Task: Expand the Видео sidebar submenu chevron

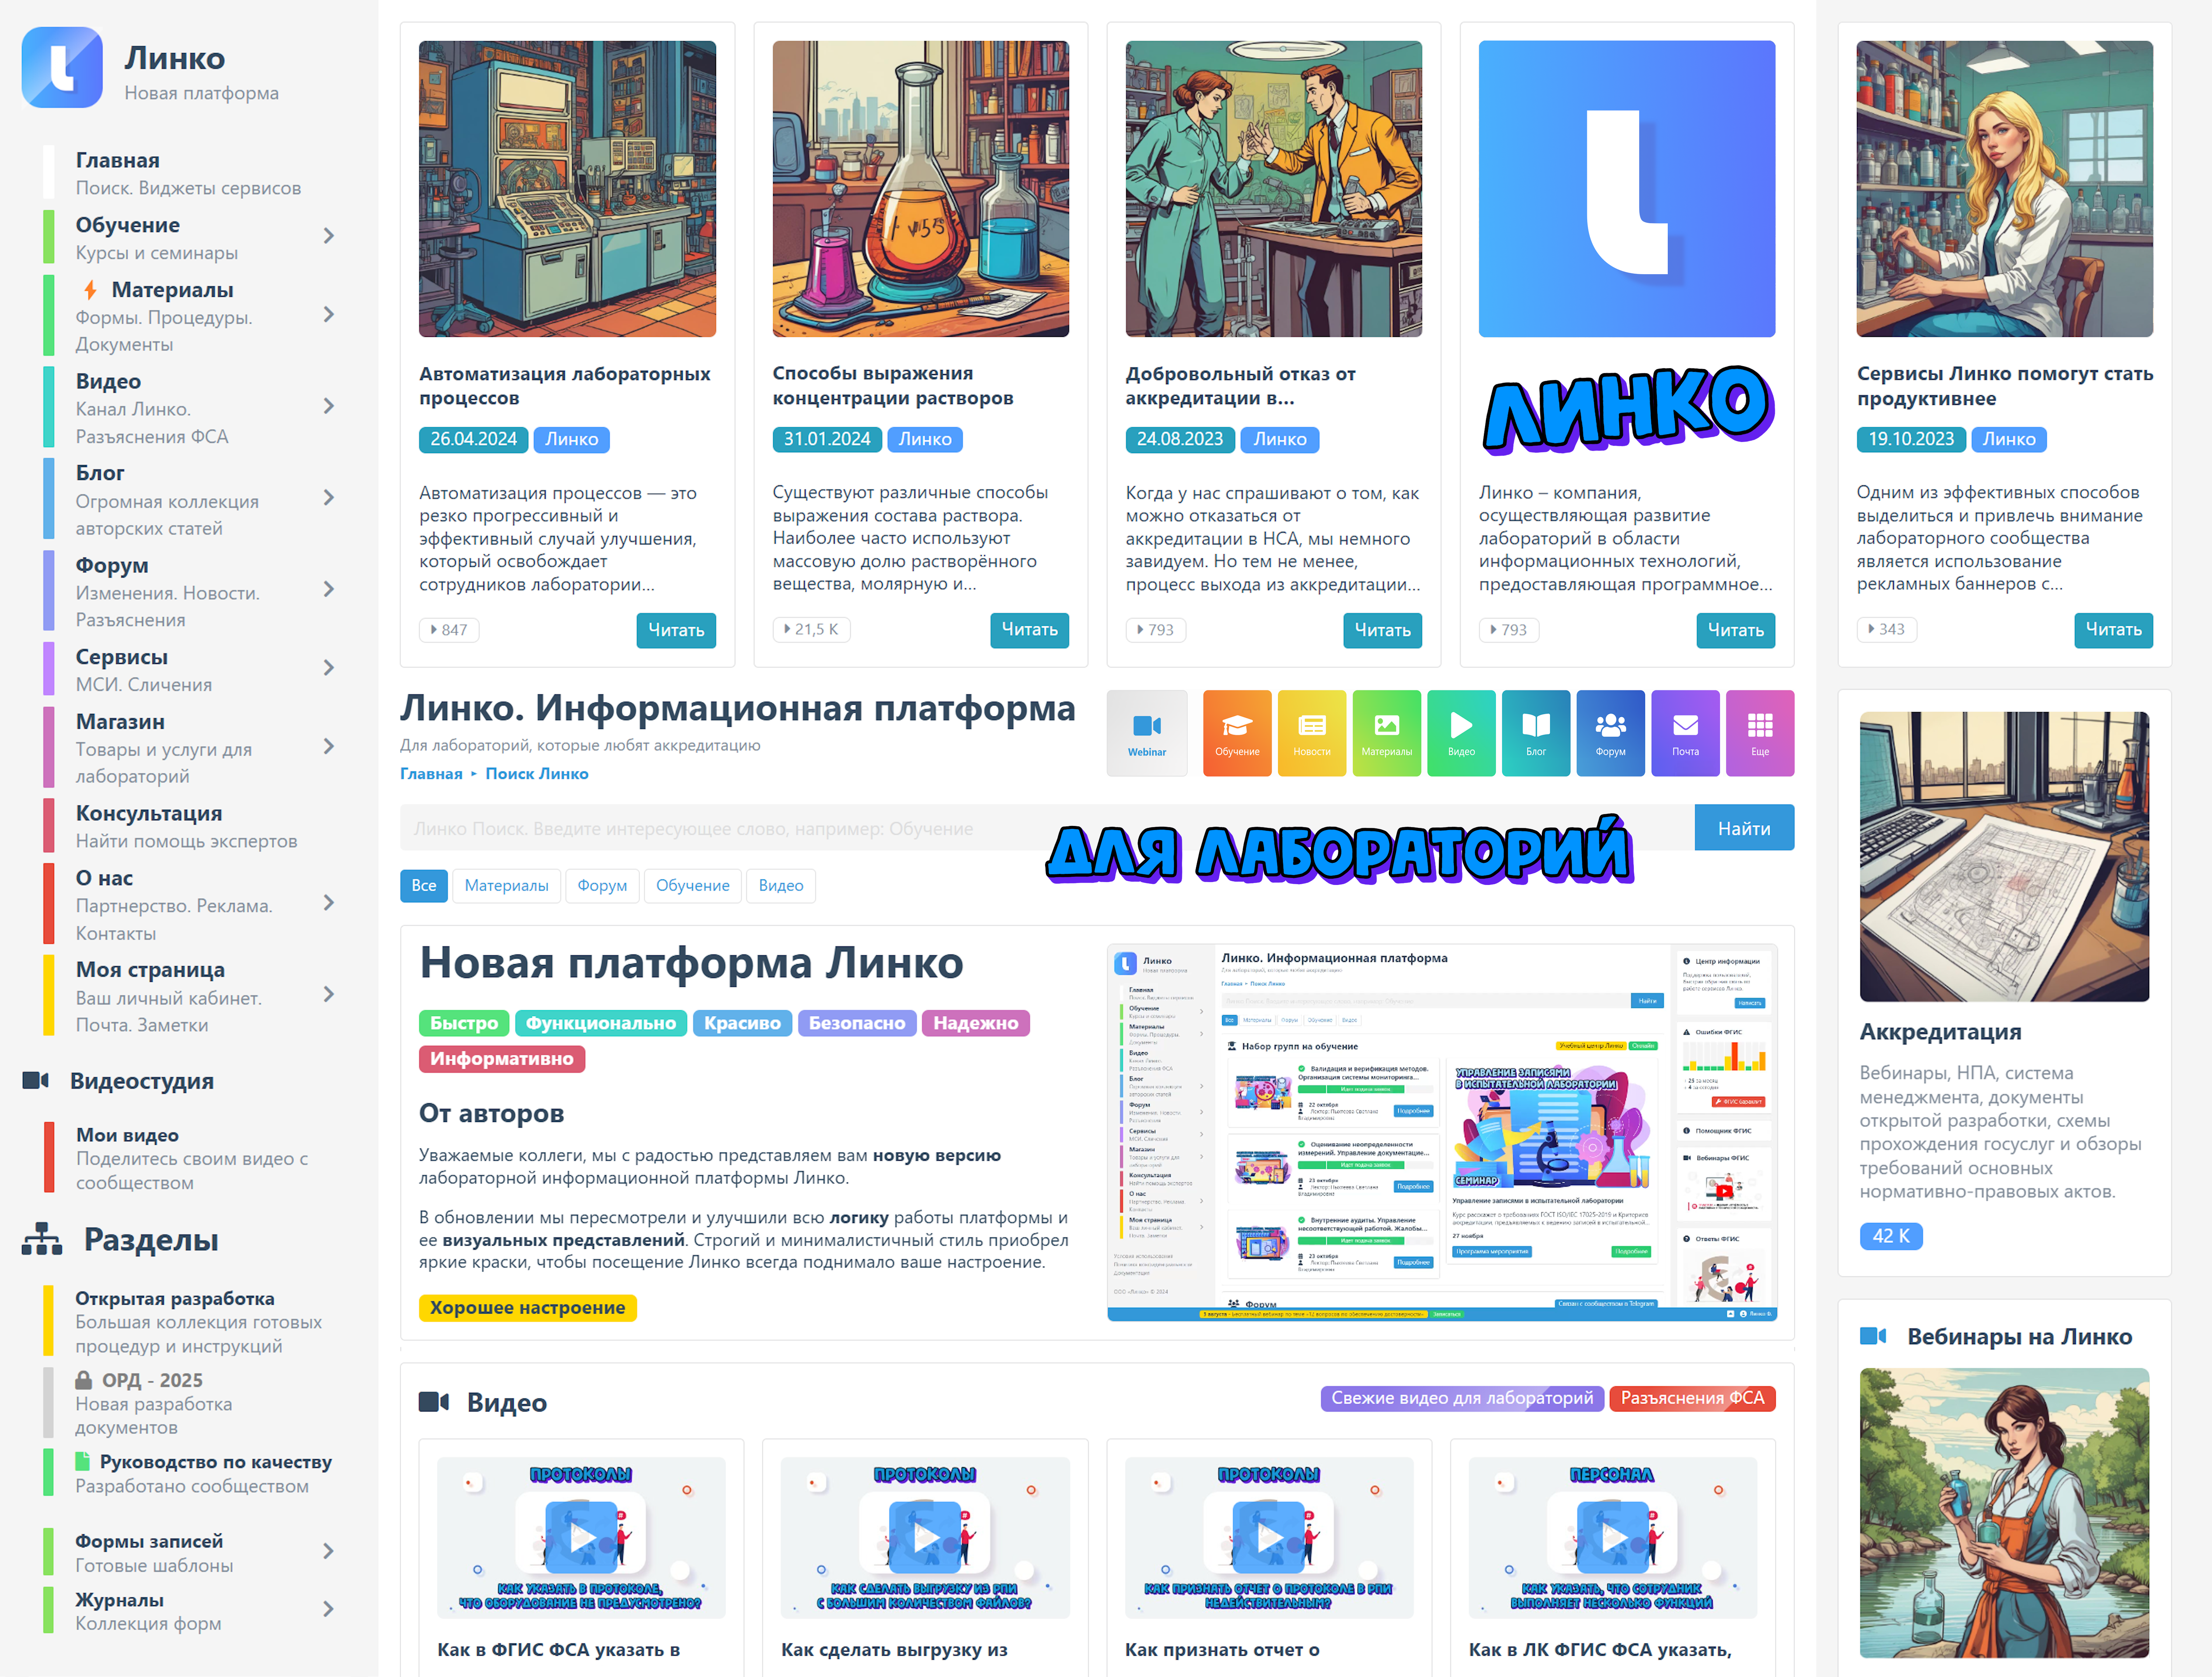Action: pyautogui.click(x=329, y=406)
